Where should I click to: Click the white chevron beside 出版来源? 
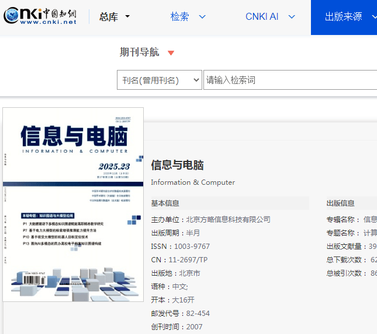[374, 17]
